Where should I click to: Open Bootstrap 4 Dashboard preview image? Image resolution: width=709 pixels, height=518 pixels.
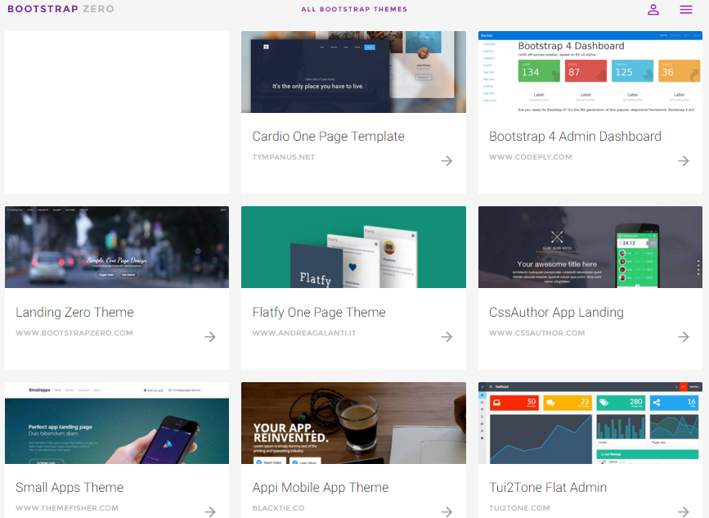point(590,72)
